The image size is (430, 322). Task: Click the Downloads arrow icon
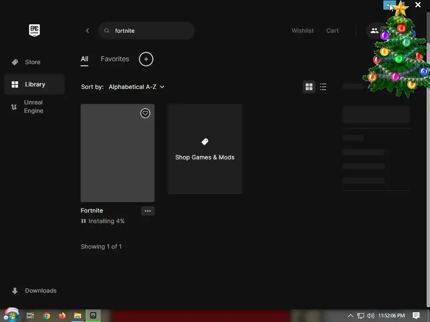click(x=15, y=291)
